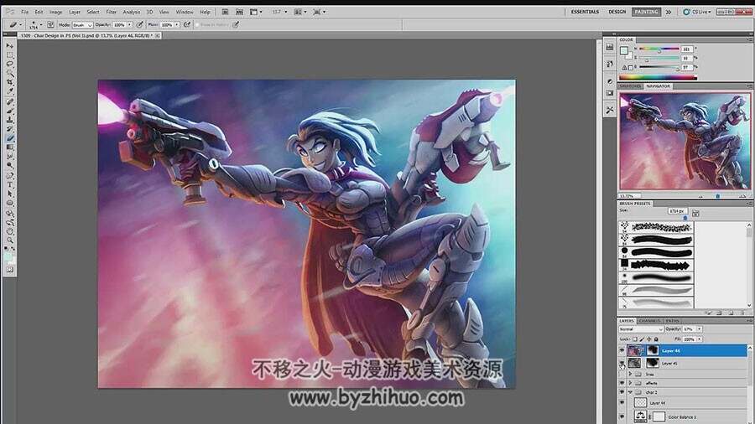Open the collapsed tool presets wrench icon
This screenshot has height=424, width=755.
coord(610,110)
